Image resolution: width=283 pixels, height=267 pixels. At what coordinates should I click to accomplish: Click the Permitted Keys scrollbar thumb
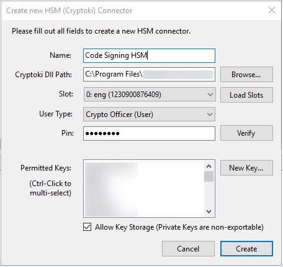pyautogui.click(x=209, y=176)
